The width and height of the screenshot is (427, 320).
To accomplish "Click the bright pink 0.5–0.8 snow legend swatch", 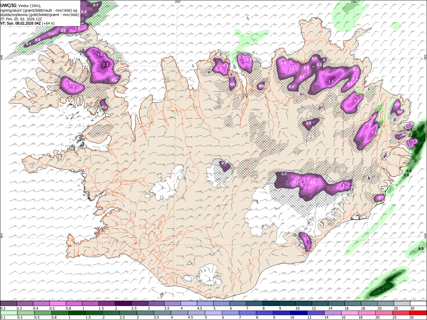I will coord(57,303).
